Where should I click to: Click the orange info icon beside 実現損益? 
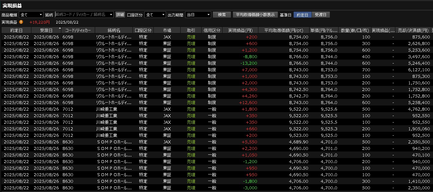point(21,22)
